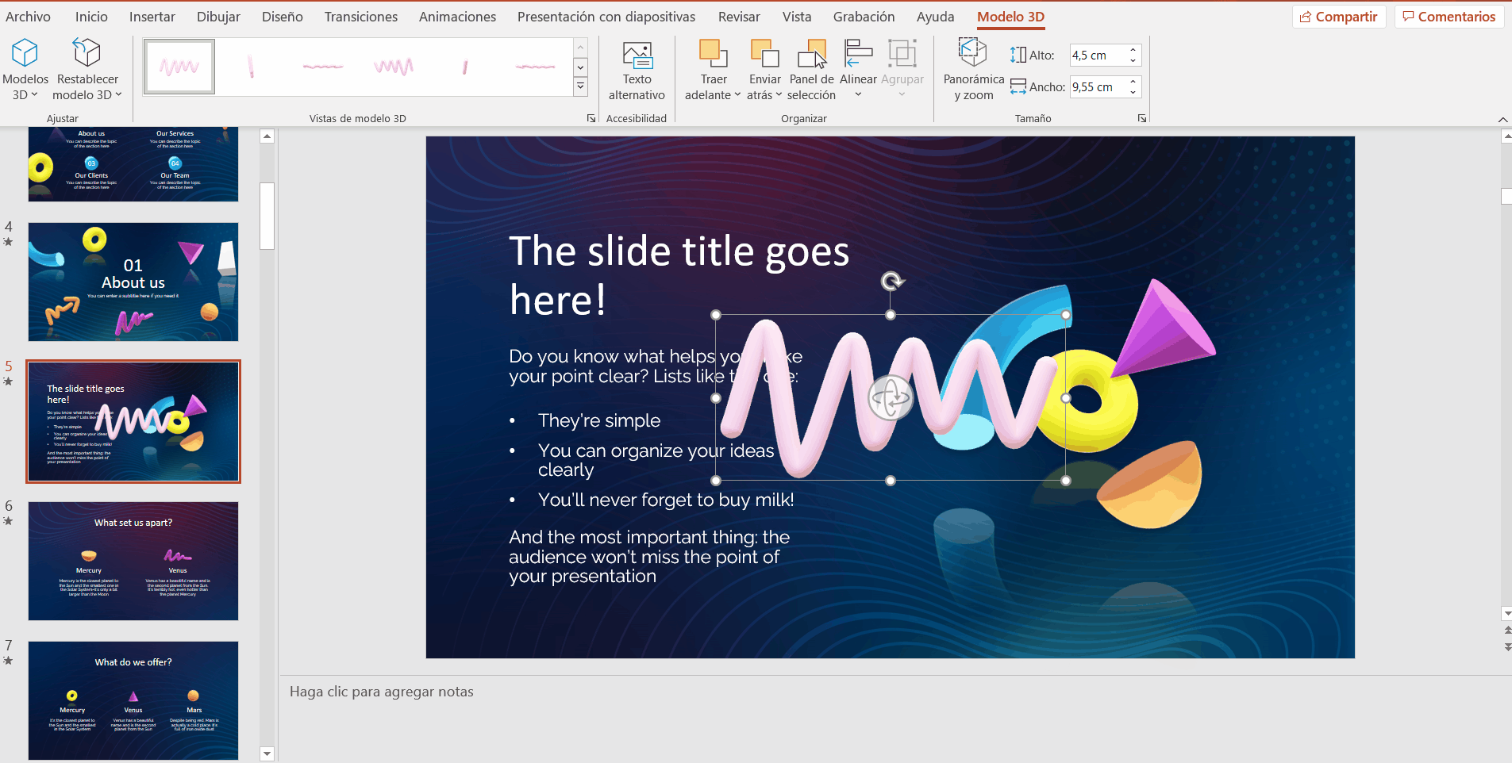Click the 3D rotation handle on model
This screenshot has height=763, width=1512.
tap(891, 397)
